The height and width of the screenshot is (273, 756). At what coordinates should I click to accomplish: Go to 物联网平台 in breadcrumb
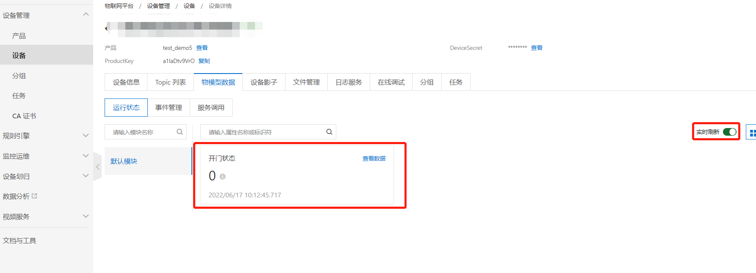pos(119,6)
